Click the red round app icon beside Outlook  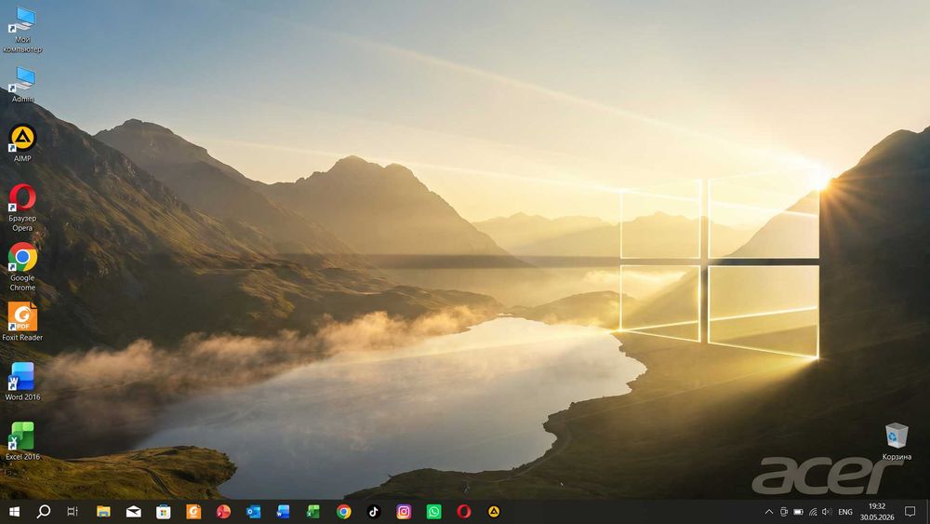coord(223,512)
